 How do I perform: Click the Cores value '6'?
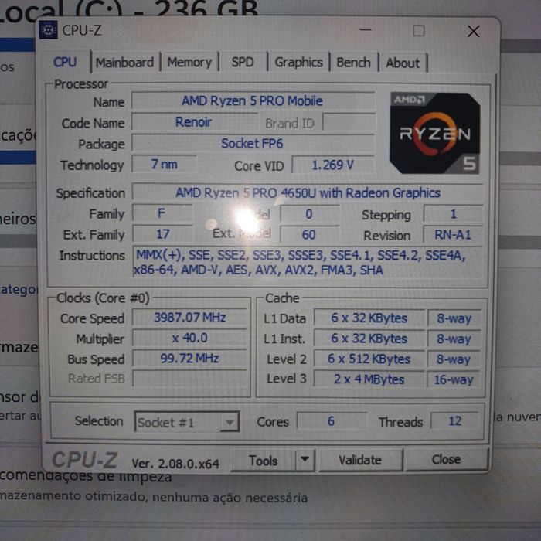pyautogui.click(x=332, y=421)
